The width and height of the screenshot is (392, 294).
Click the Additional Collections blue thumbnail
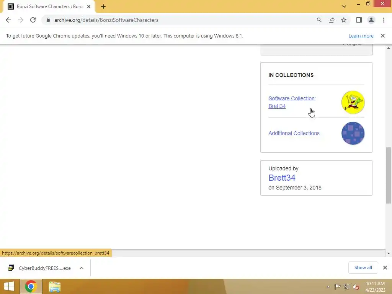[x=353, y=133]
